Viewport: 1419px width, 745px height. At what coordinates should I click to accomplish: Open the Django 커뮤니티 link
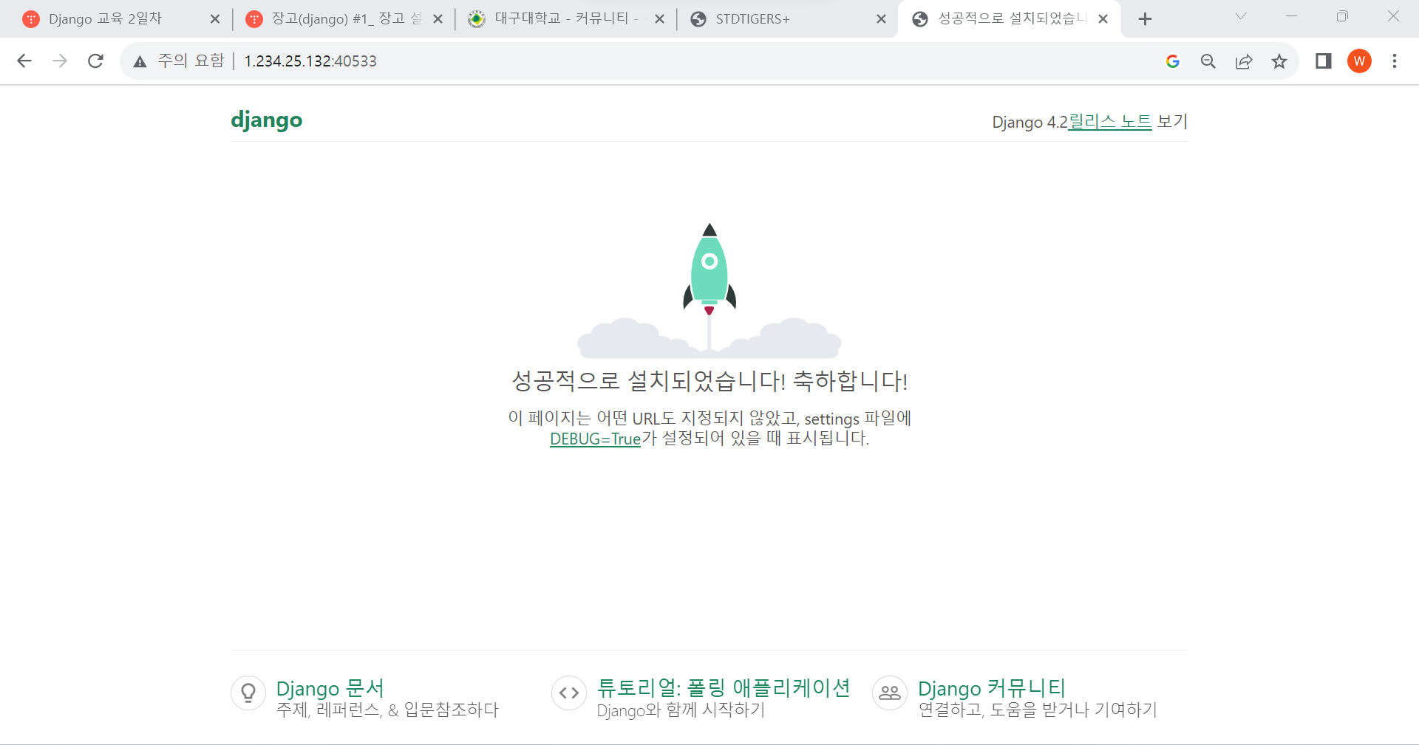click(x=992, y=688)
